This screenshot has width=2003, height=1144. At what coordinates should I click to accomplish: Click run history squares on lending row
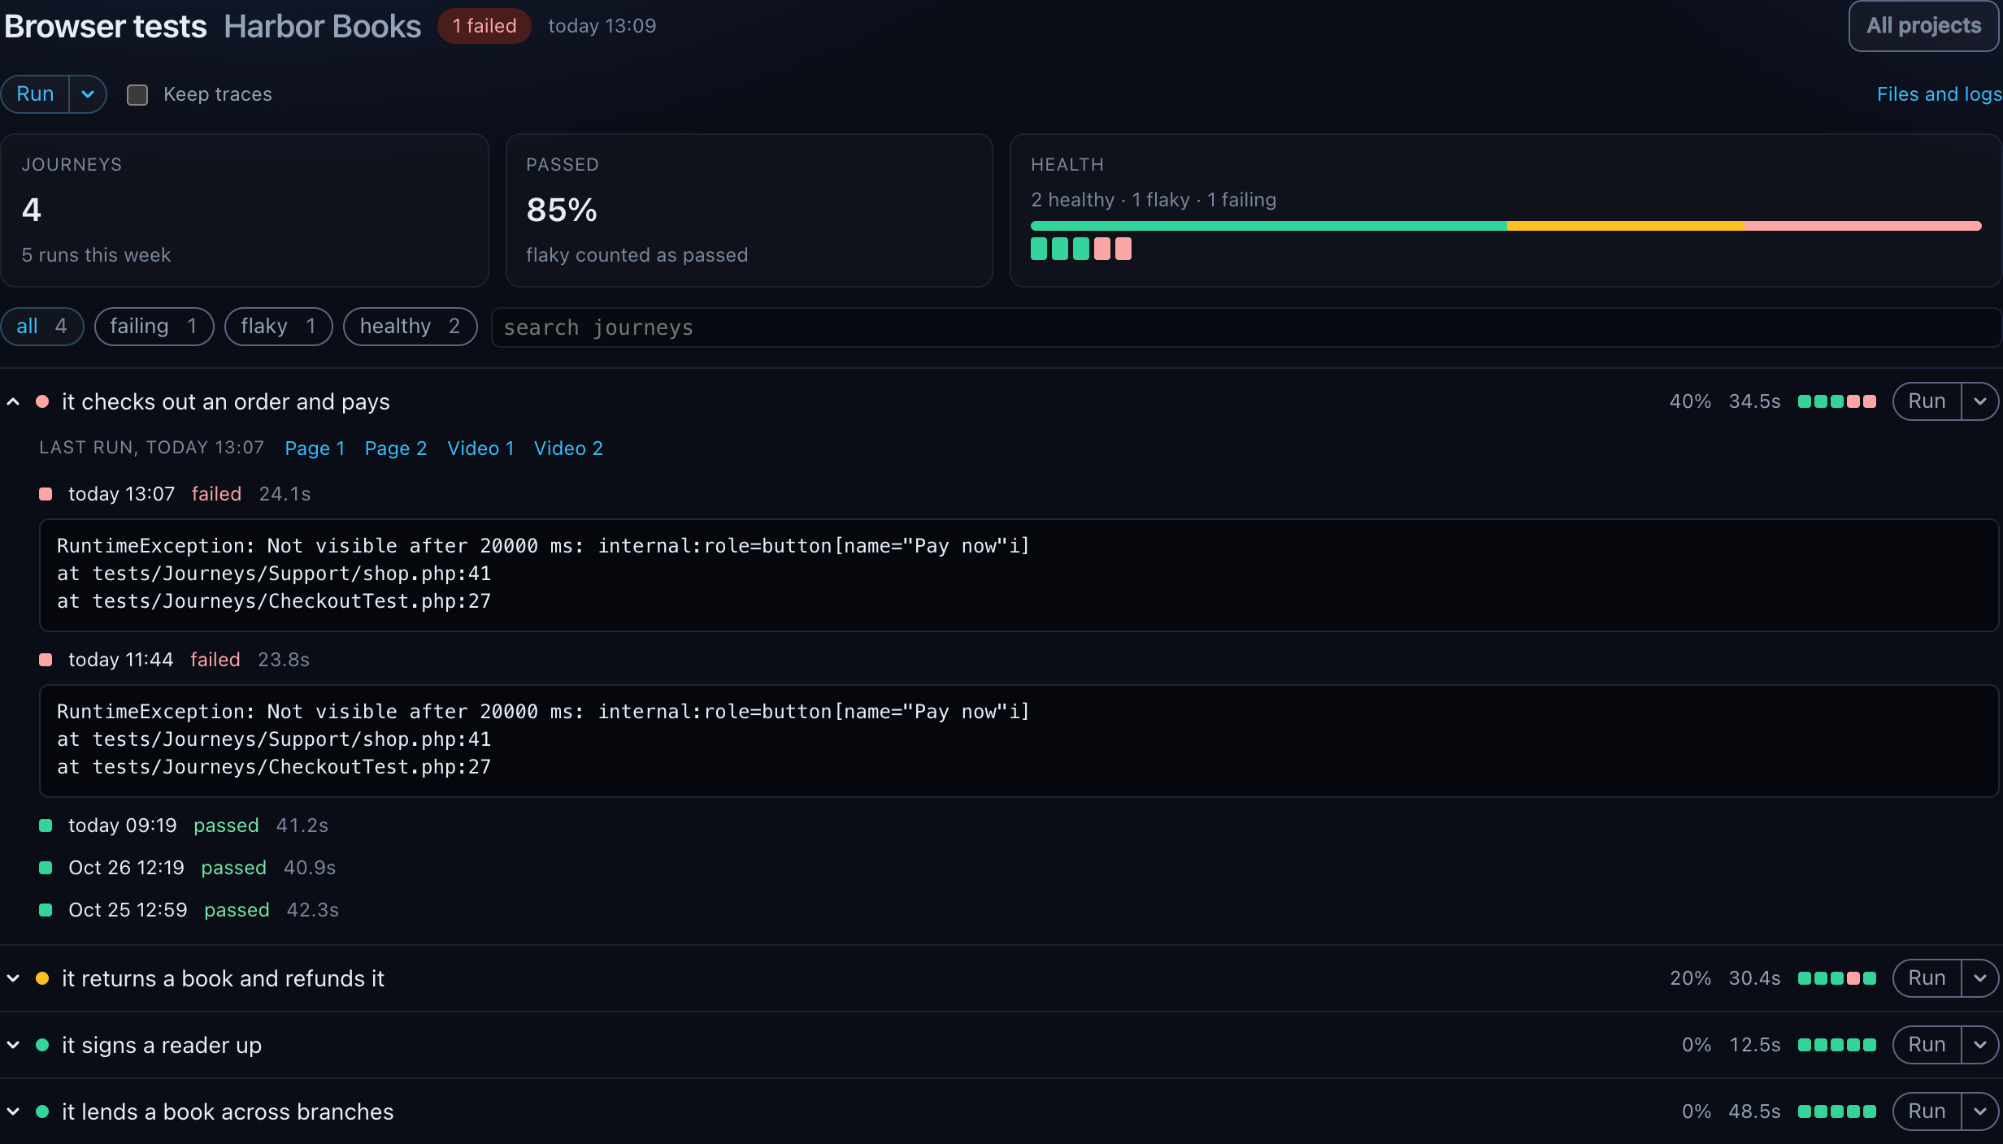pos(1837,1111)
